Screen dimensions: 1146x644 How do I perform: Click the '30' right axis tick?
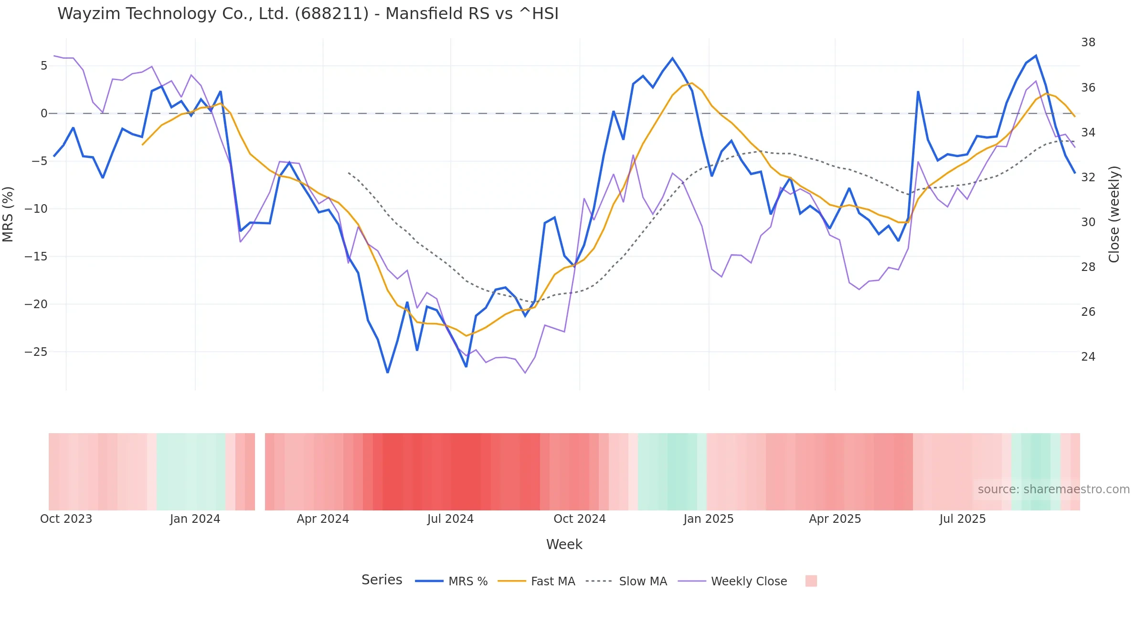pos(1088,222)
